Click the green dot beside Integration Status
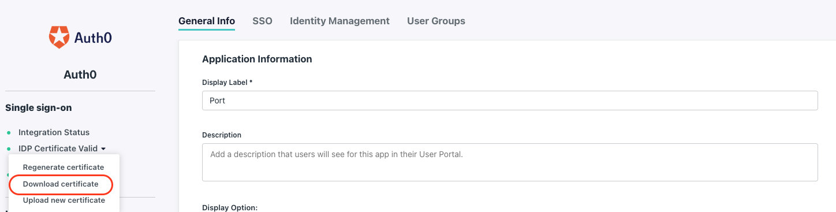836x212 pixels. pos(9,133)
